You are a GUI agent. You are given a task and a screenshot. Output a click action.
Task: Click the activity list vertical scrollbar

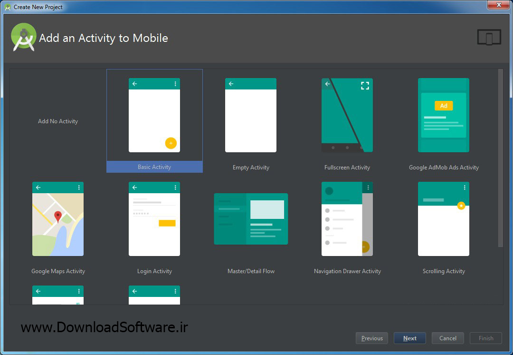501,158
